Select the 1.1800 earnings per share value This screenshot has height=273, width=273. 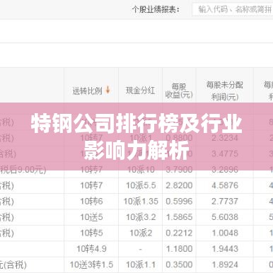coord(179,249)
